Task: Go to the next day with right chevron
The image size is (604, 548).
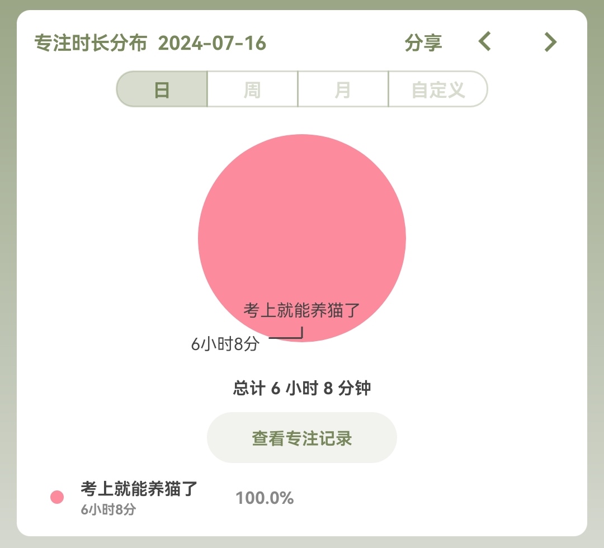Action: 551,42
